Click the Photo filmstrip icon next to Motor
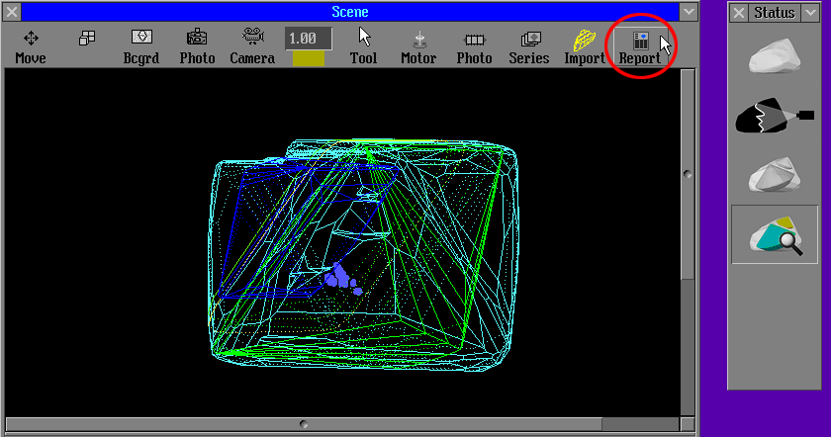This screenshot has height=437, width=831. 474,45
